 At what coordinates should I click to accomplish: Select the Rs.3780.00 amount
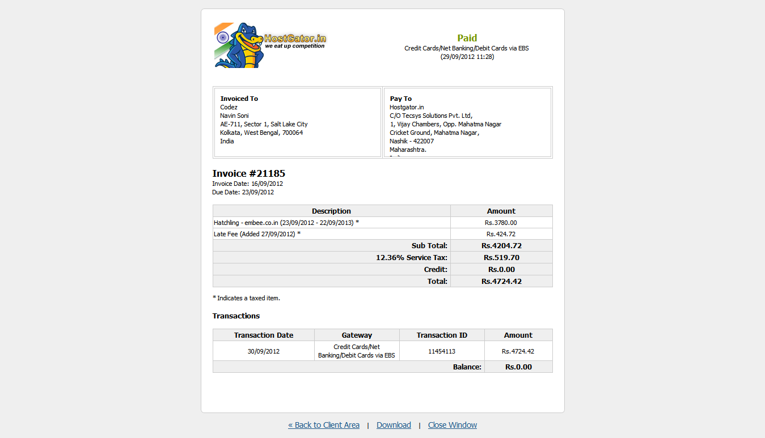501,223
